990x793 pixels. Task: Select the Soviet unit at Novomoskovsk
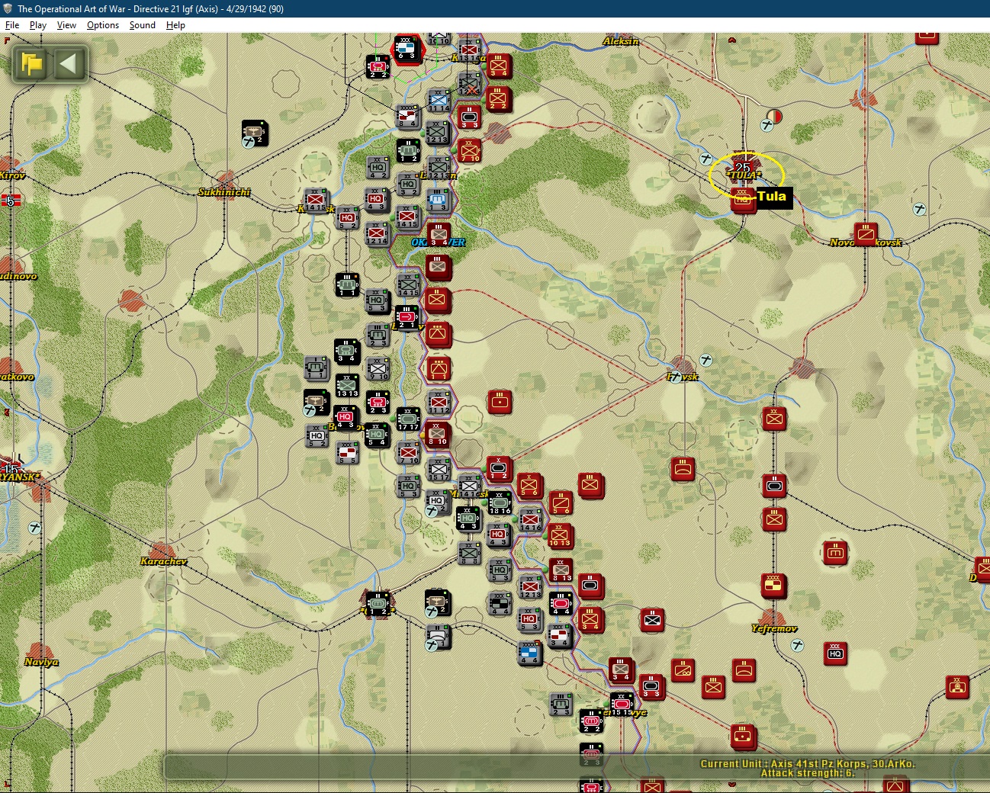tap(865, 233)
